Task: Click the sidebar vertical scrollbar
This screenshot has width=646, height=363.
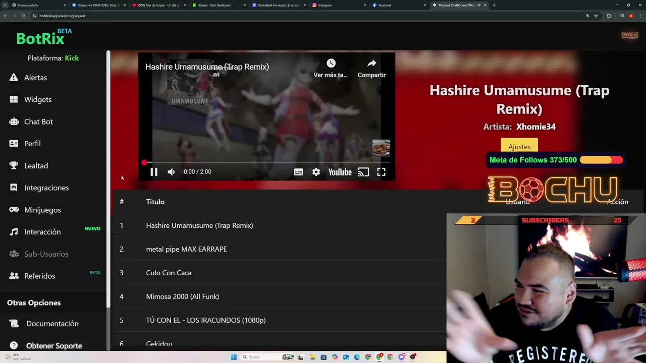Action: (108, 179)
